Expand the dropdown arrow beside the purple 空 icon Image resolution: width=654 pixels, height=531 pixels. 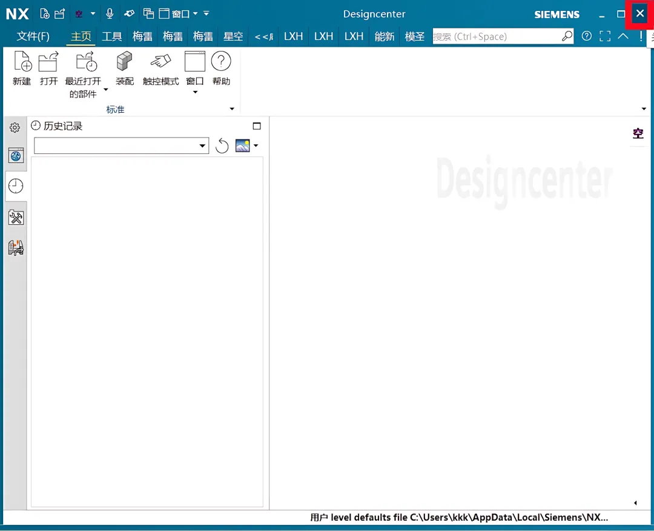[93, 14]
